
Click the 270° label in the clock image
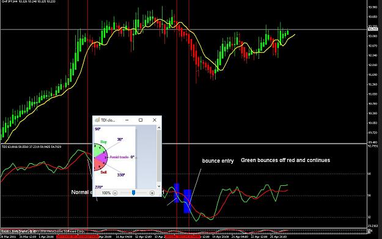click(98, 187)
